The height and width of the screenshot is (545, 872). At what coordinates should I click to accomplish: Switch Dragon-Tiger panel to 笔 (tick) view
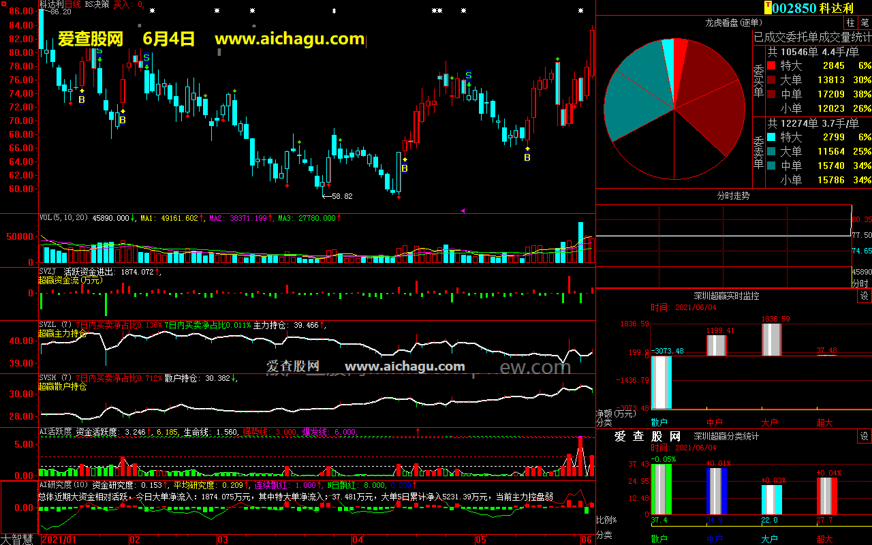[865, 22]
